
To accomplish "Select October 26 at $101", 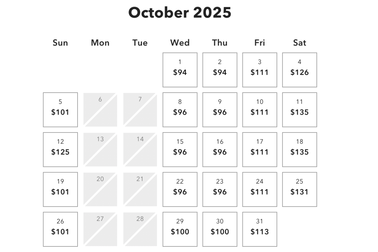I will coord(60,229).
